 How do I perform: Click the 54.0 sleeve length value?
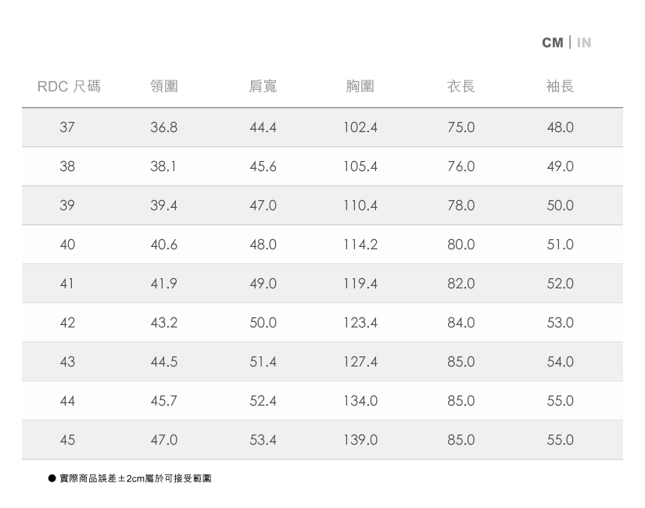[x=560, y=362]
